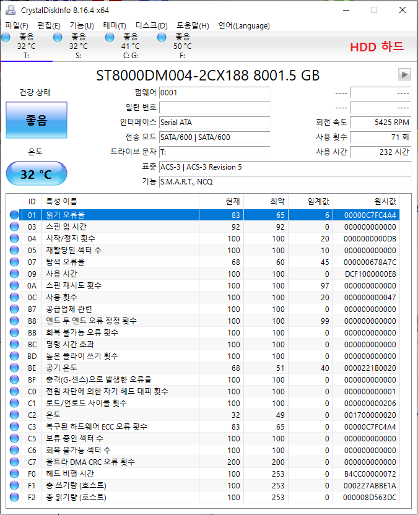Click the 드라이브 문자 field showing T:
The width and height of the screenshot is (418, 515).
[215, 152]
